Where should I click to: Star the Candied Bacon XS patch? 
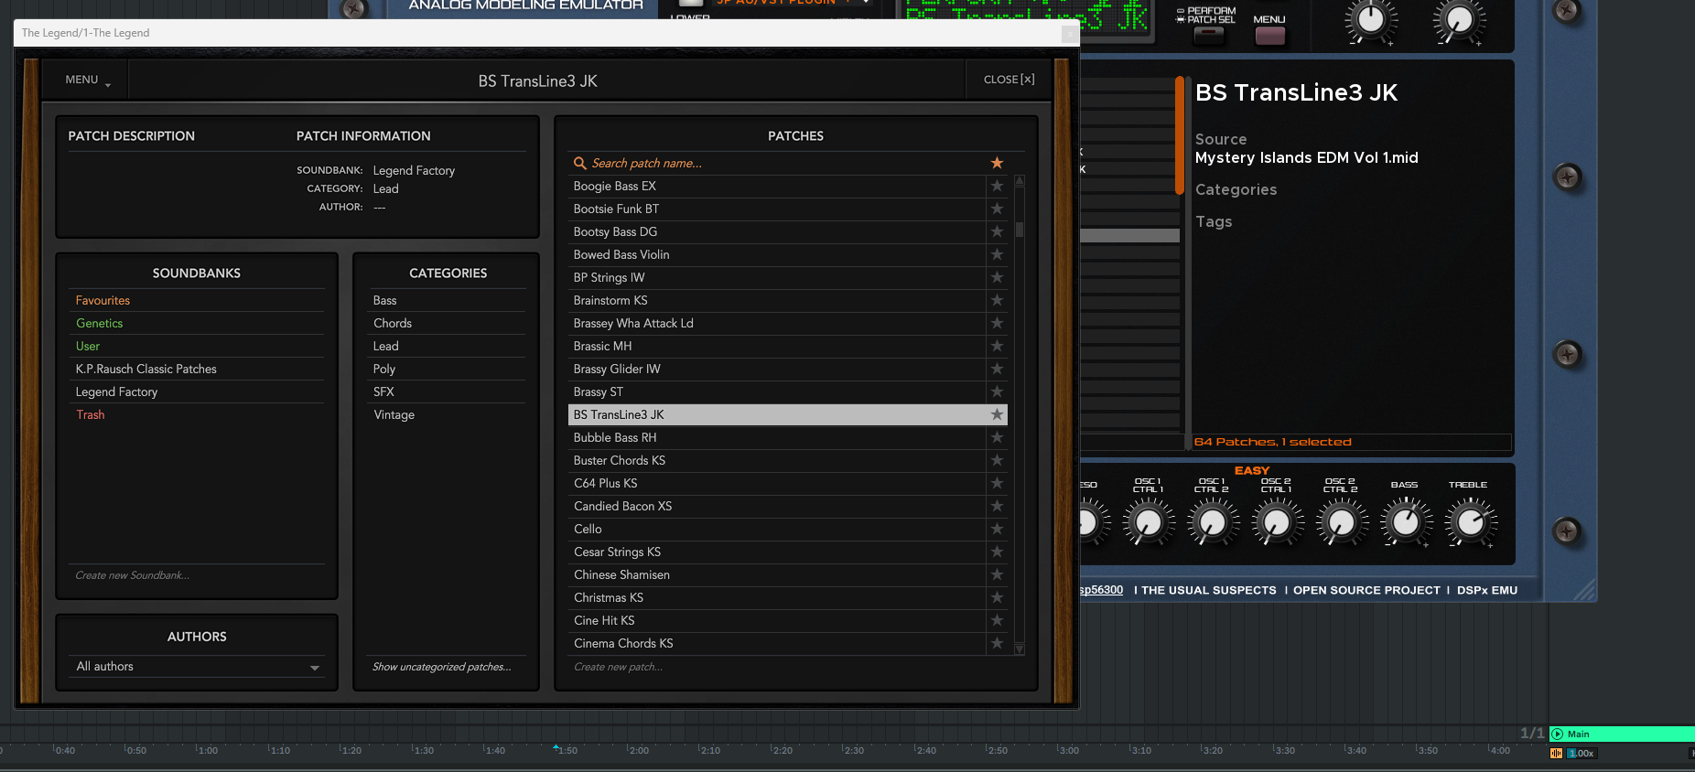tap(997, 506)
